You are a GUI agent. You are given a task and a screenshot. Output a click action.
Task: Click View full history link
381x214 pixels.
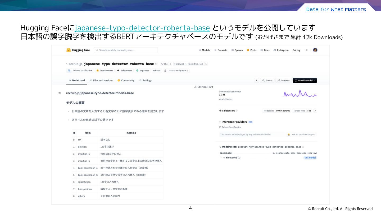226,99
